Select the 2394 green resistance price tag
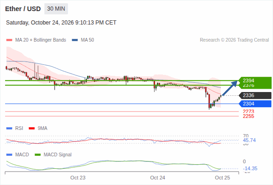Viewport: 273px width, 185px height. pos(254,80)
